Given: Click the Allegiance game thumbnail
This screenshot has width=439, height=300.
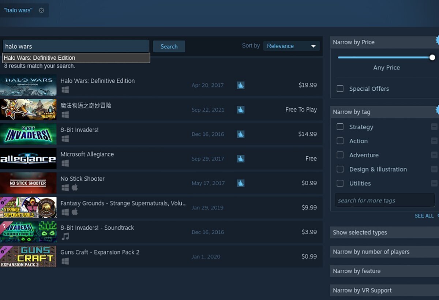Looking at the screenshot, I should [28, 158].
